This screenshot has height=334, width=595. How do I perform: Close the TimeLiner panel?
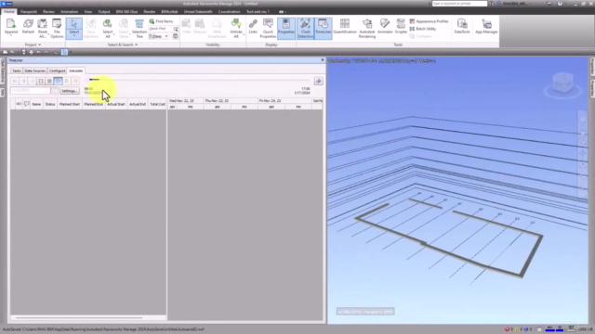tap(323, 60)
